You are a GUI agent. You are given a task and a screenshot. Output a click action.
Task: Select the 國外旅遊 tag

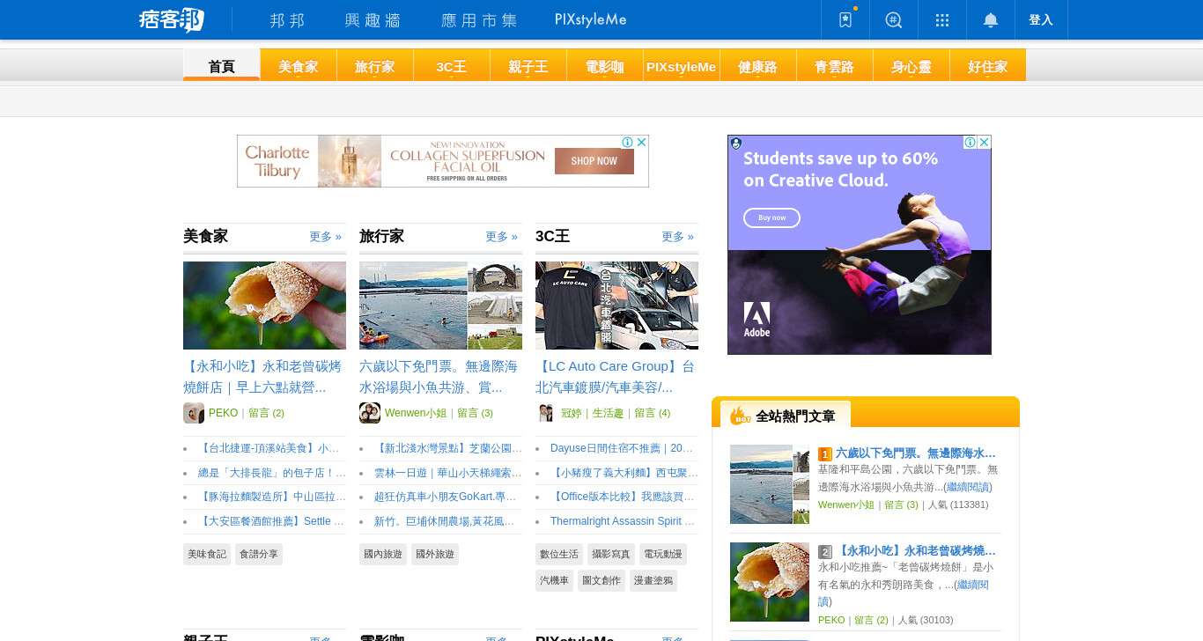pyautogui.click(x=435, y=554)
